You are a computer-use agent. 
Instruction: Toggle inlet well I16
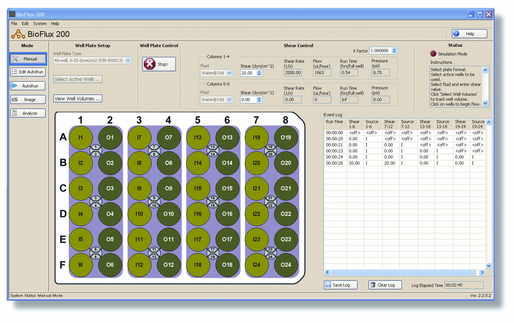click(198, 214)
